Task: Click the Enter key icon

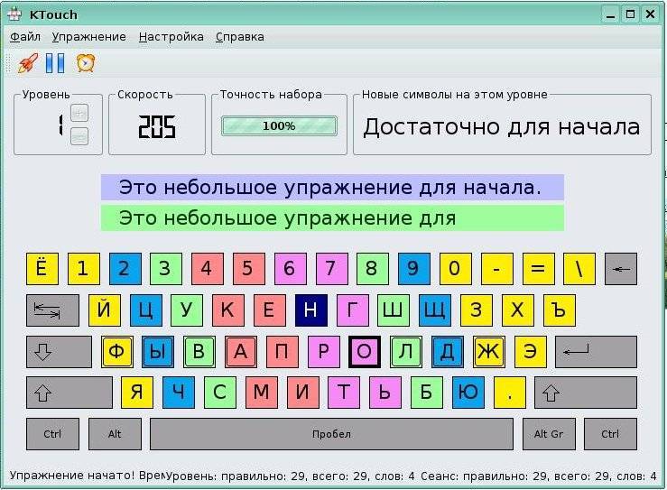Action: click(596, 352)
